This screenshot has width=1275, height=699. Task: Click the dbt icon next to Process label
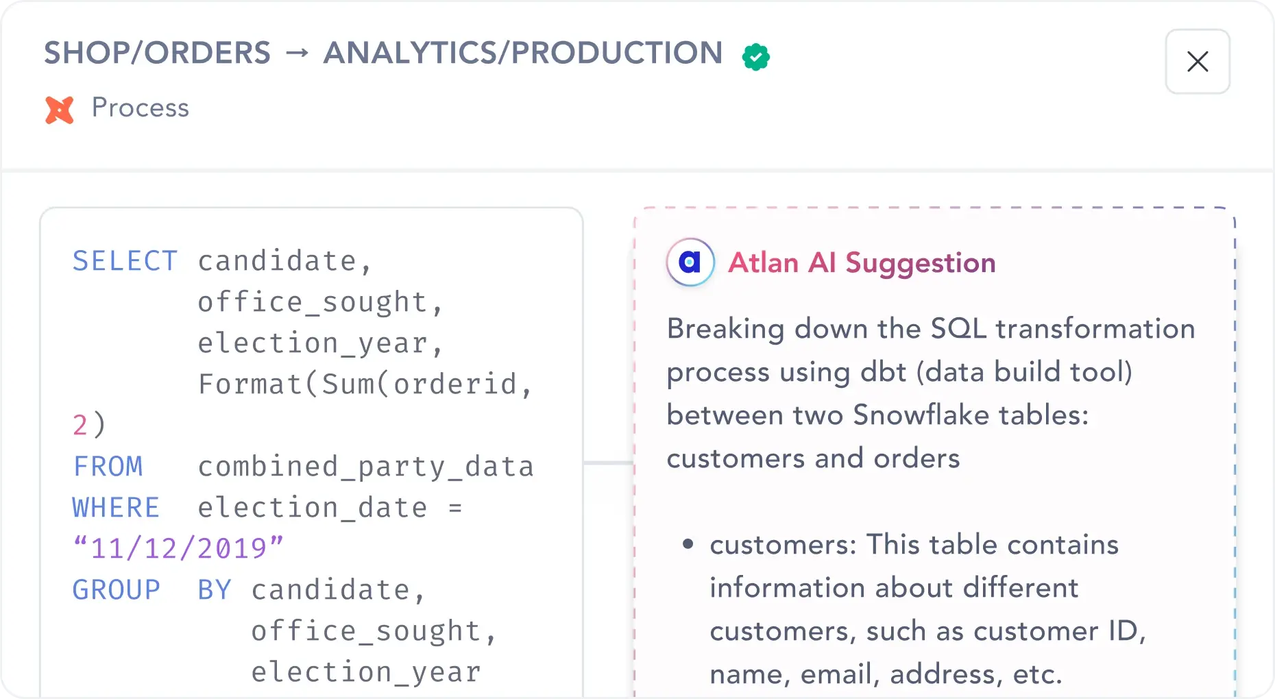click(x=59, y=109)
